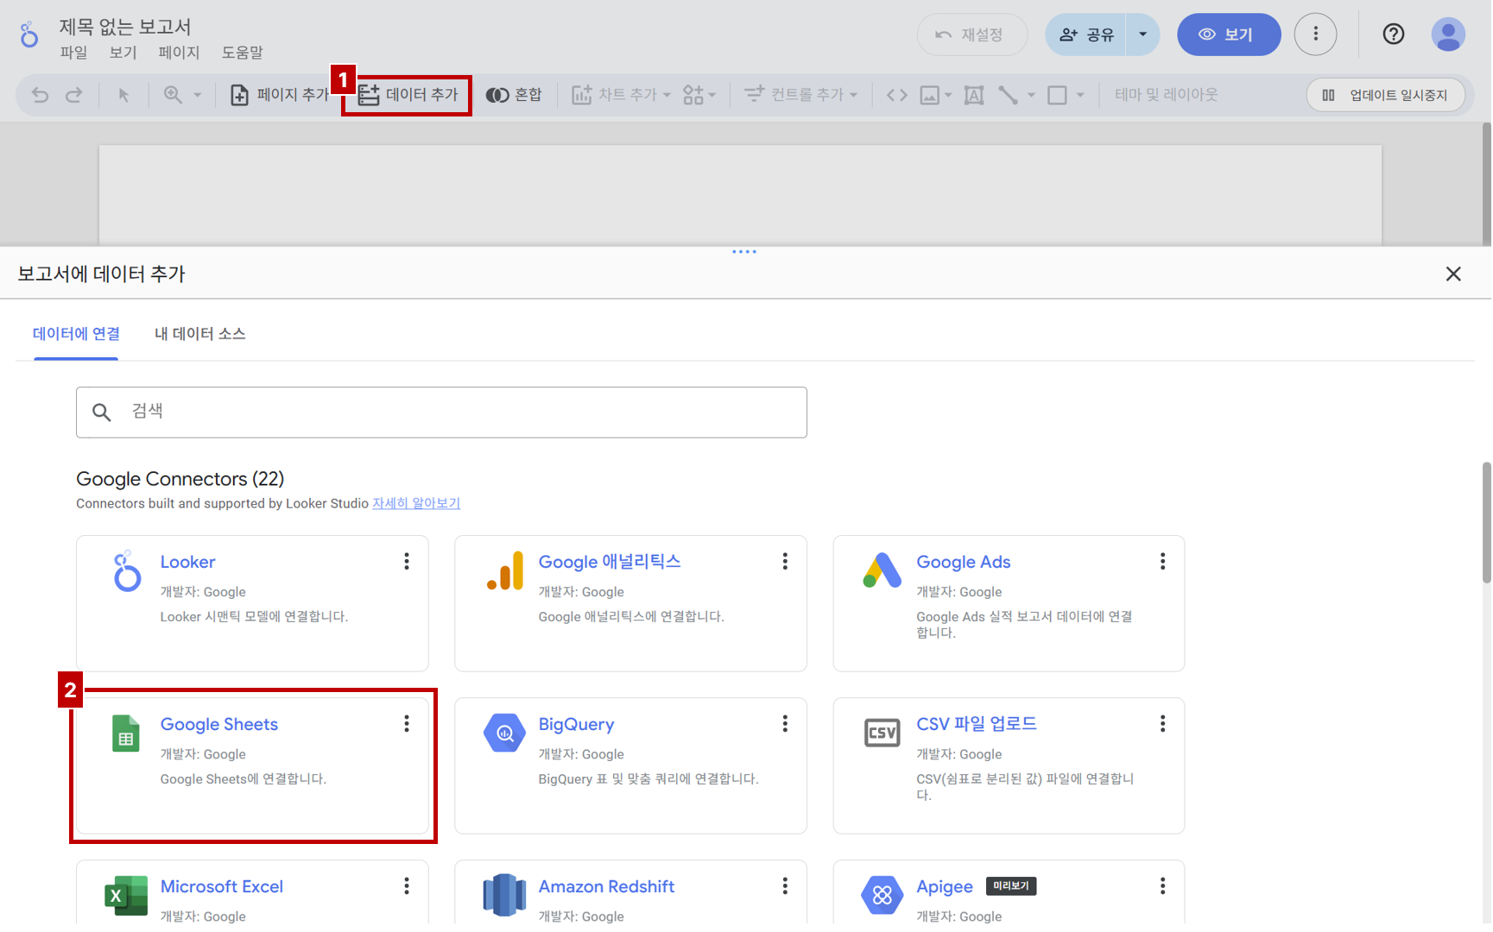
Task: Click the user account avatar
Action: point(1447,35)
